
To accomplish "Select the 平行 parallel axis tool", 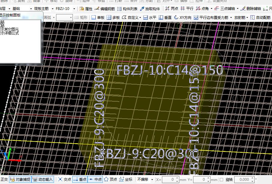I will 187,8.
